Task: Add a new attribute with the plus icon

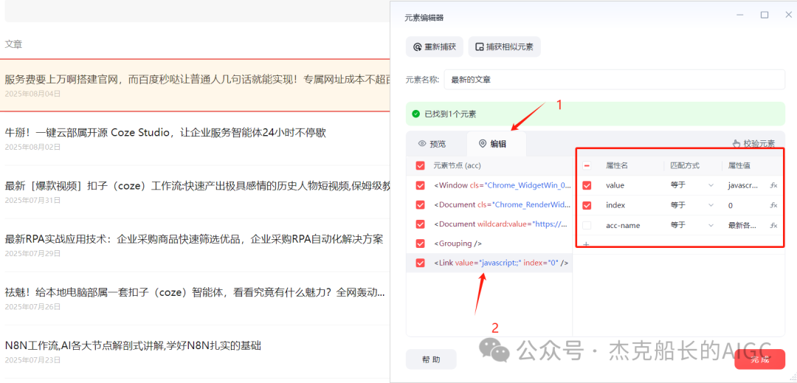Action: coord(586,244)
